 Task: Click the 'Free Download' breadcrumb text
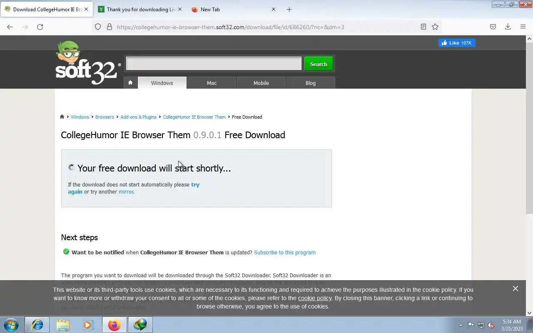pyautogui.click(x=247, y=117)
